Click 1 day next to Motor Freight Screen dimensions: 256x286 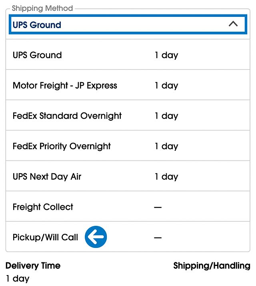pos(166,85)
